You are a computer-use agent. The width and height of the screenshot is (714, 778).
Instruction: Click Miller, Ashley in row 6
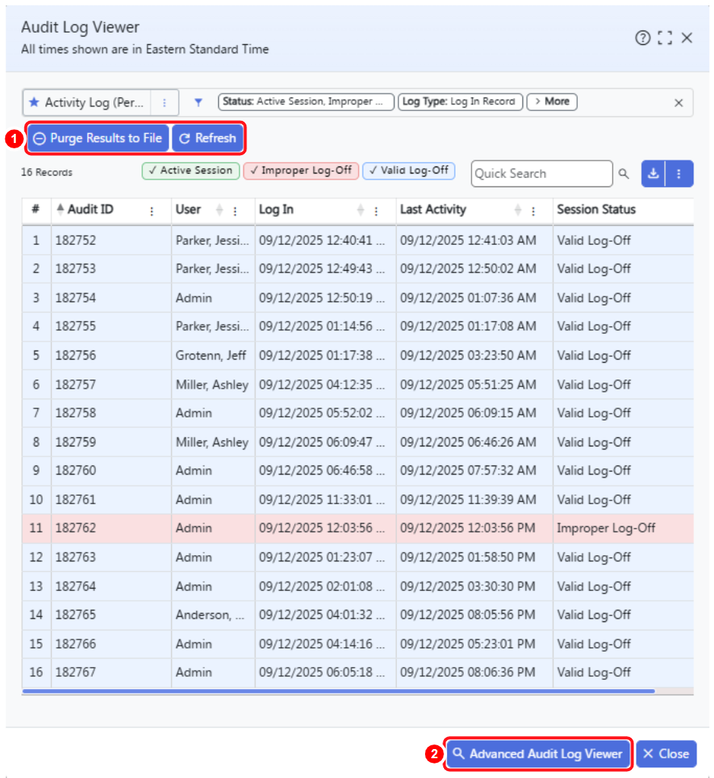[212, 385]
